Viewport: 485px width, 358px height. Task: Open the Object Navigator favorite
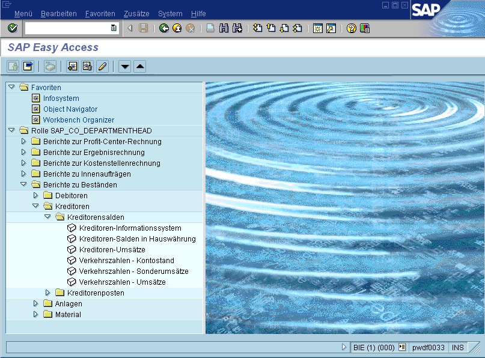(70, 109)
